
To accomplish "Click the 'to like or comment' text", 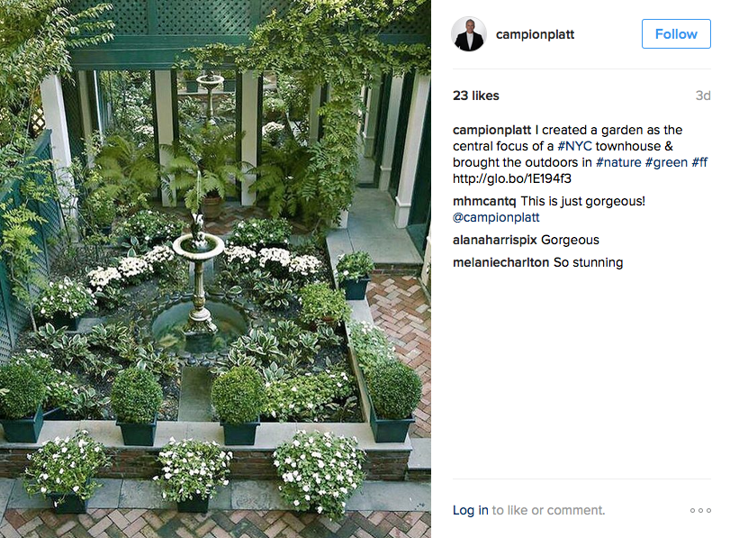I will 548,510.
